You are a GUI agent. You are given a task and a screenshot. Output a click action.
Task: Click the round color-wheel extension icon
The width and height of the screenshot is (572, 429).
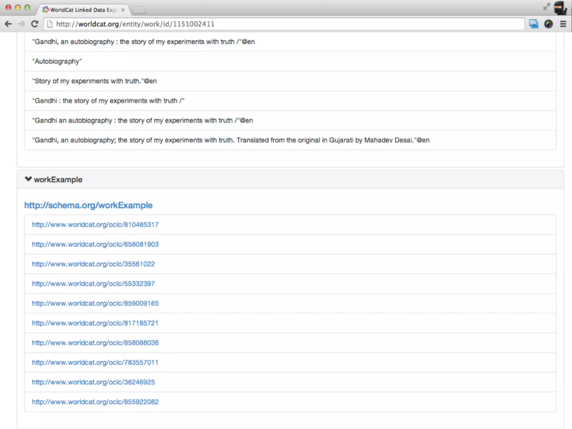[x=549, y=24]
